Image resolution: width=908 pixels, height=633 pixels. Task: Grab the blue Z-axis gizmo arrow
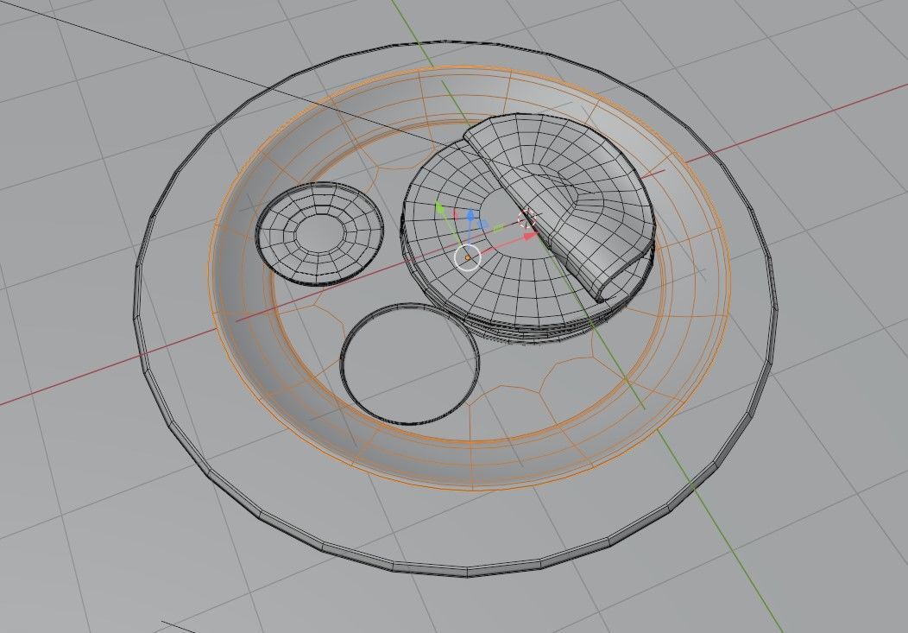tap(470, 217)
